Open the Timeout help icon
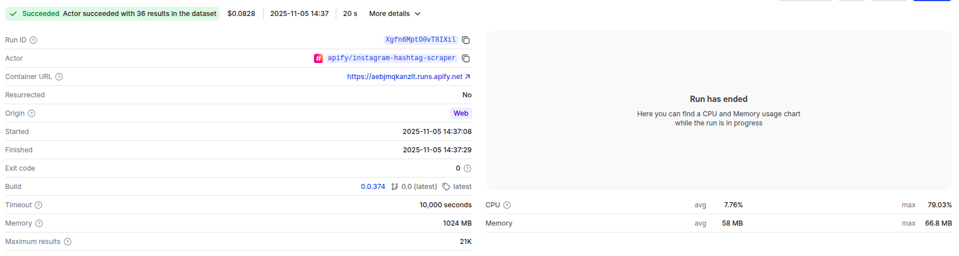The image size is (959, 256). (x=38, y=205)
